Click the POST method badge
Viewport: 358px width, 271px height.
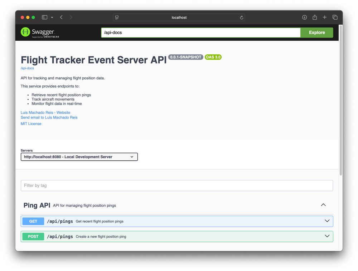[33, 237]
